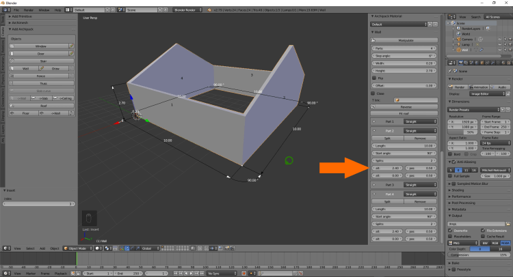
Task: Toggle the Close wall checkbox
Action: click(x=373, y=93)
